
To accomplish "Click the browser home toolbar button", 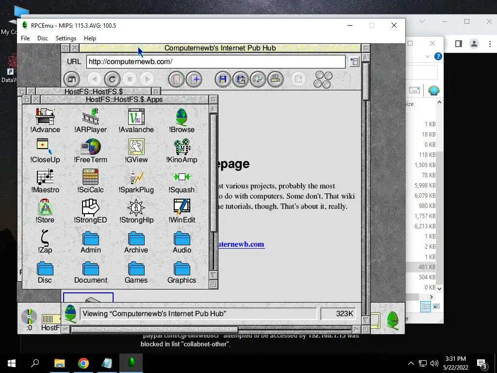I will tap(72, 79).
